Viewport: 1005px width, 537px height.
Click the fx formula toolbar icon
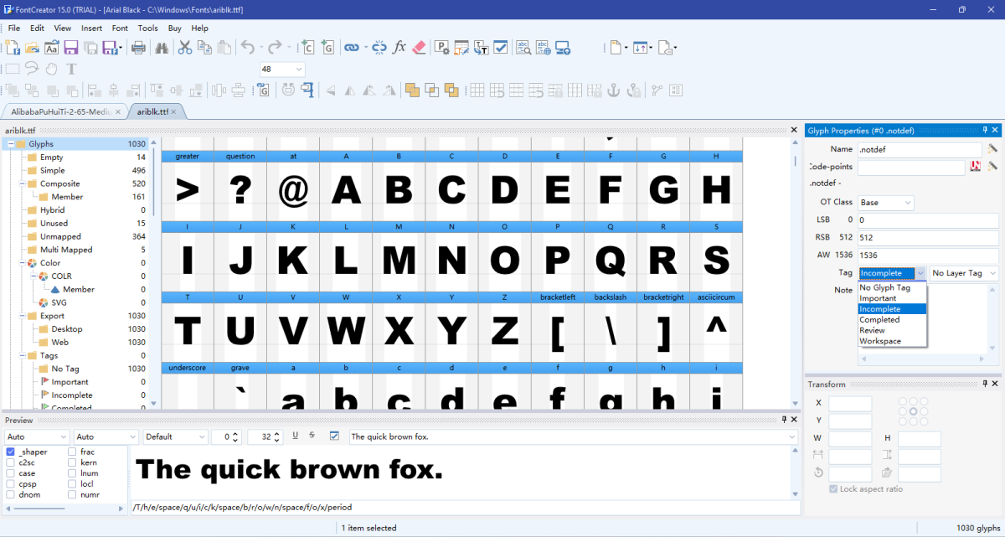(x=399, y=48)
